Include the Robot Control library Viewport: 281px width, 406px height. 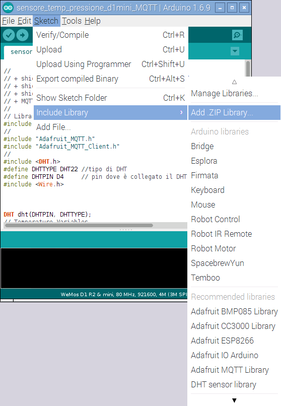click(234, 219)
